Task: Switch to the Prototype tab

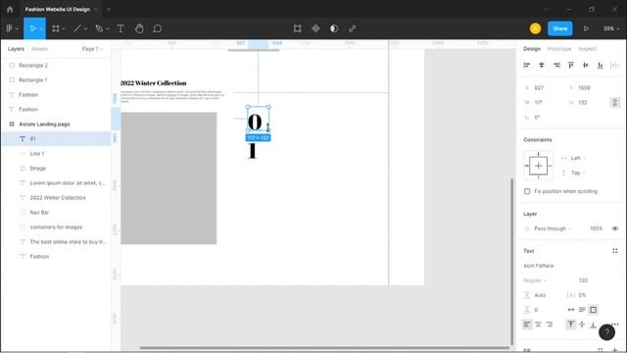Action: (559, 49)
